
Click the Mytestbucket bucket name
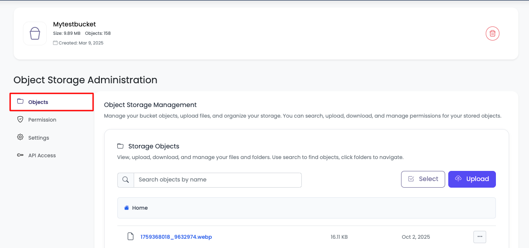pos(75,24)
